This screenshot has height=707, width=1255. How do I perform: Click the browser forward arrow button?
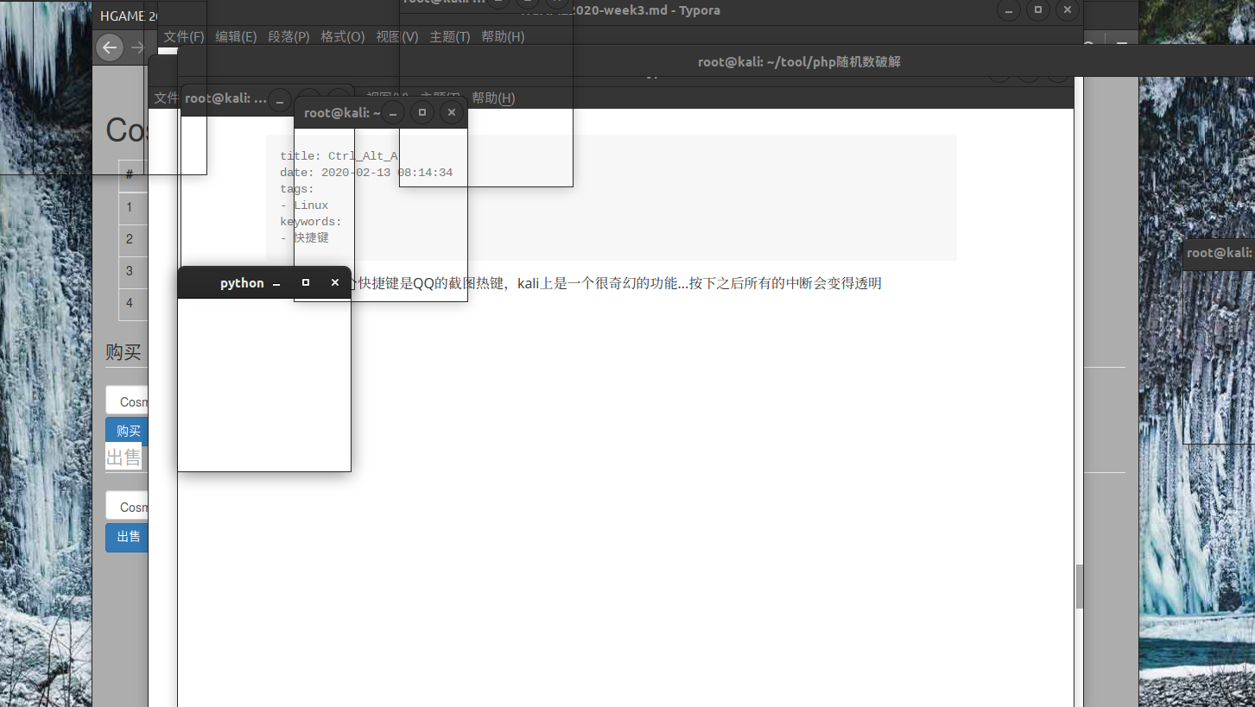click(137, 47)
